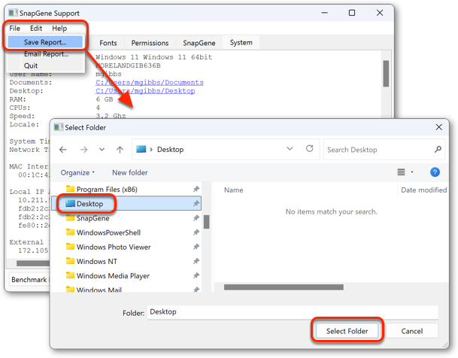Maximize the SnapGene Support window
This screenshot has width=458, height=358.
352,13
